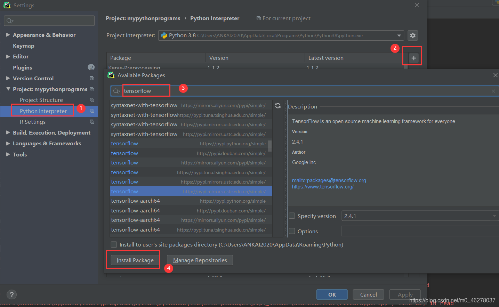This screenshot has width=499, height=307.
Task: Click the reload packages list icon
Action: 278,106
